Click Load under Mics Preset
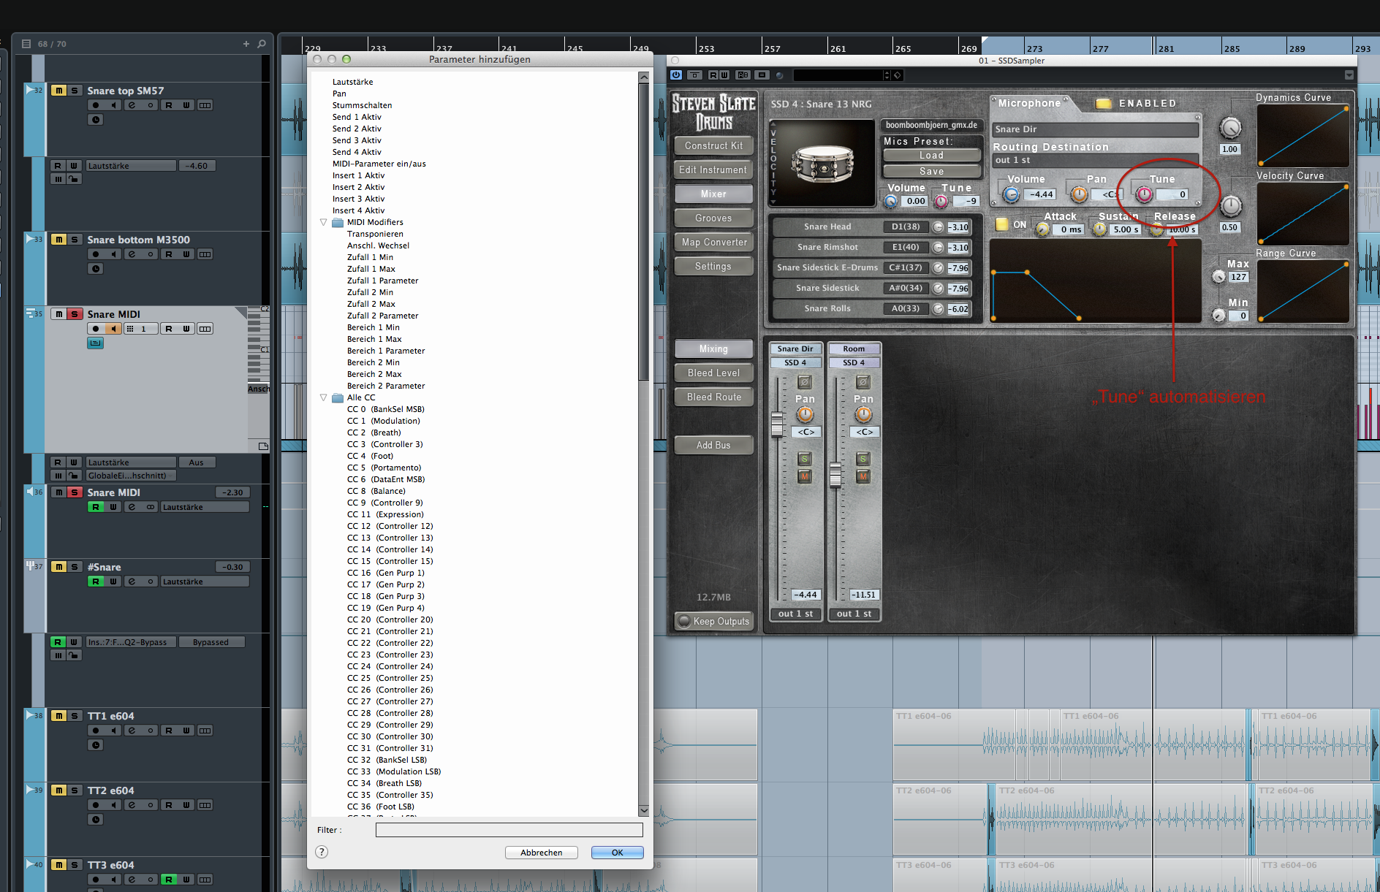 tap(932, 156)
